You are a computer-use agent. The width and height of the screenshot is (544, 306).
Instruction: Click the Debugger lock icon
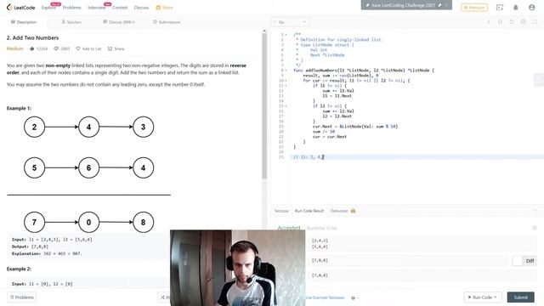pyautogui.click(x=353, y=211)
